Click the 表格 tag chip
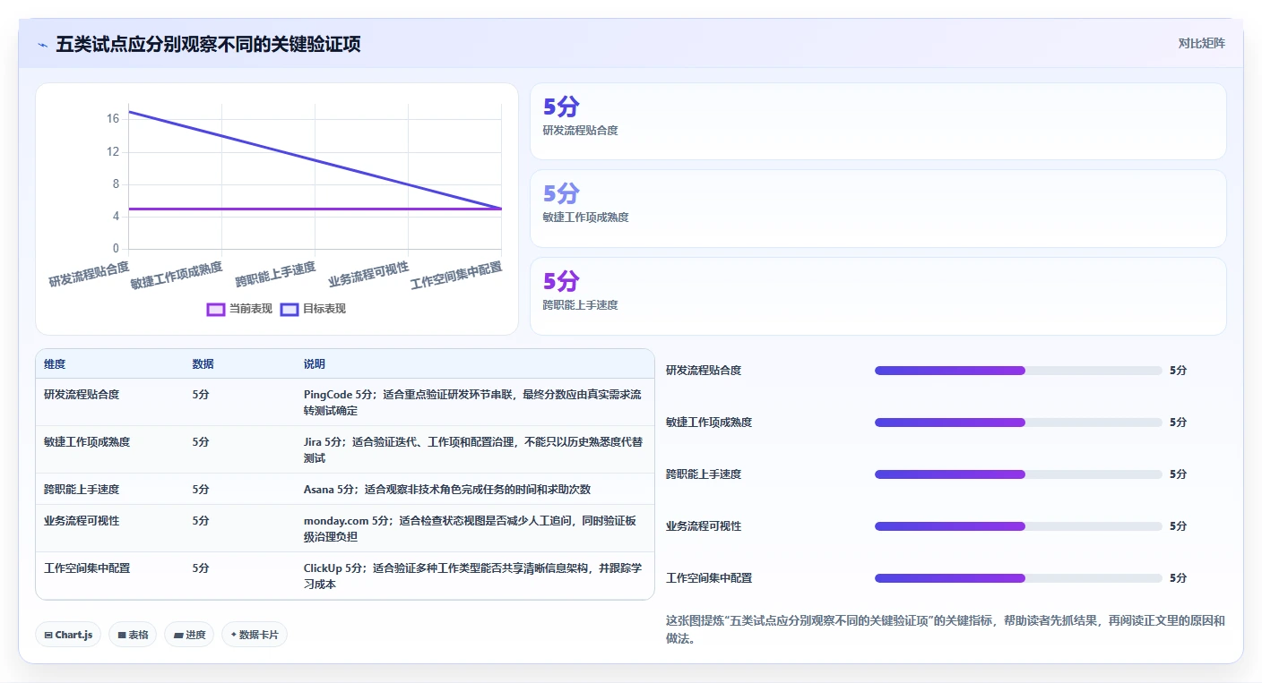 click(x=133, y=635)
